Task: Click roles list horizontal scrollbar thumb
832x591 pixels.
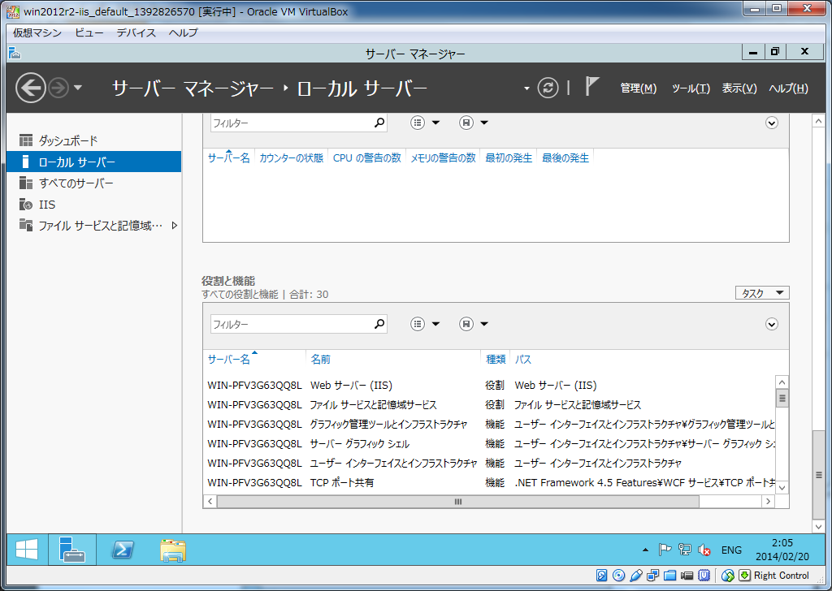Action: [458, 502]
